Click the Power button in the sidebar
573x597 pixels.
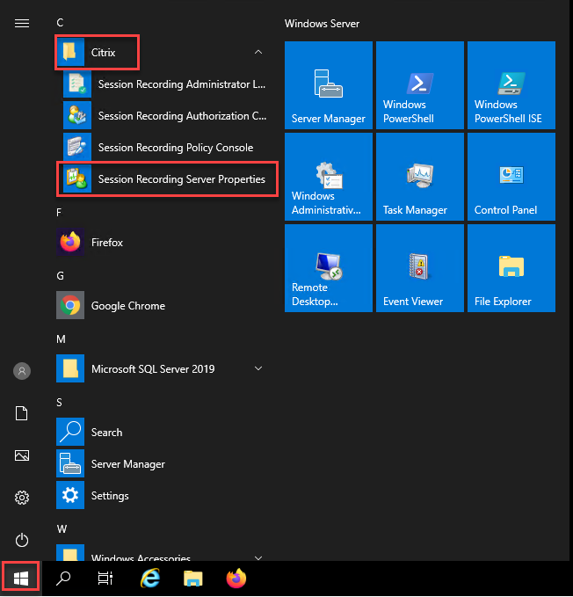[22, 540]
